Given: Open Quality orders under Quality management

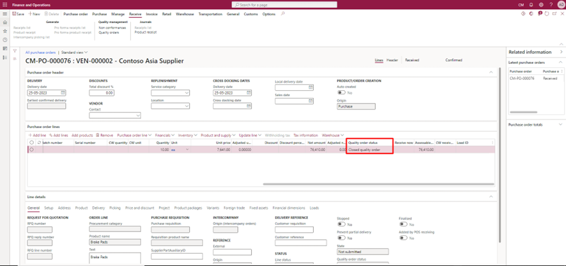Looking at the screenshot, I should click(x=109, y=32).
